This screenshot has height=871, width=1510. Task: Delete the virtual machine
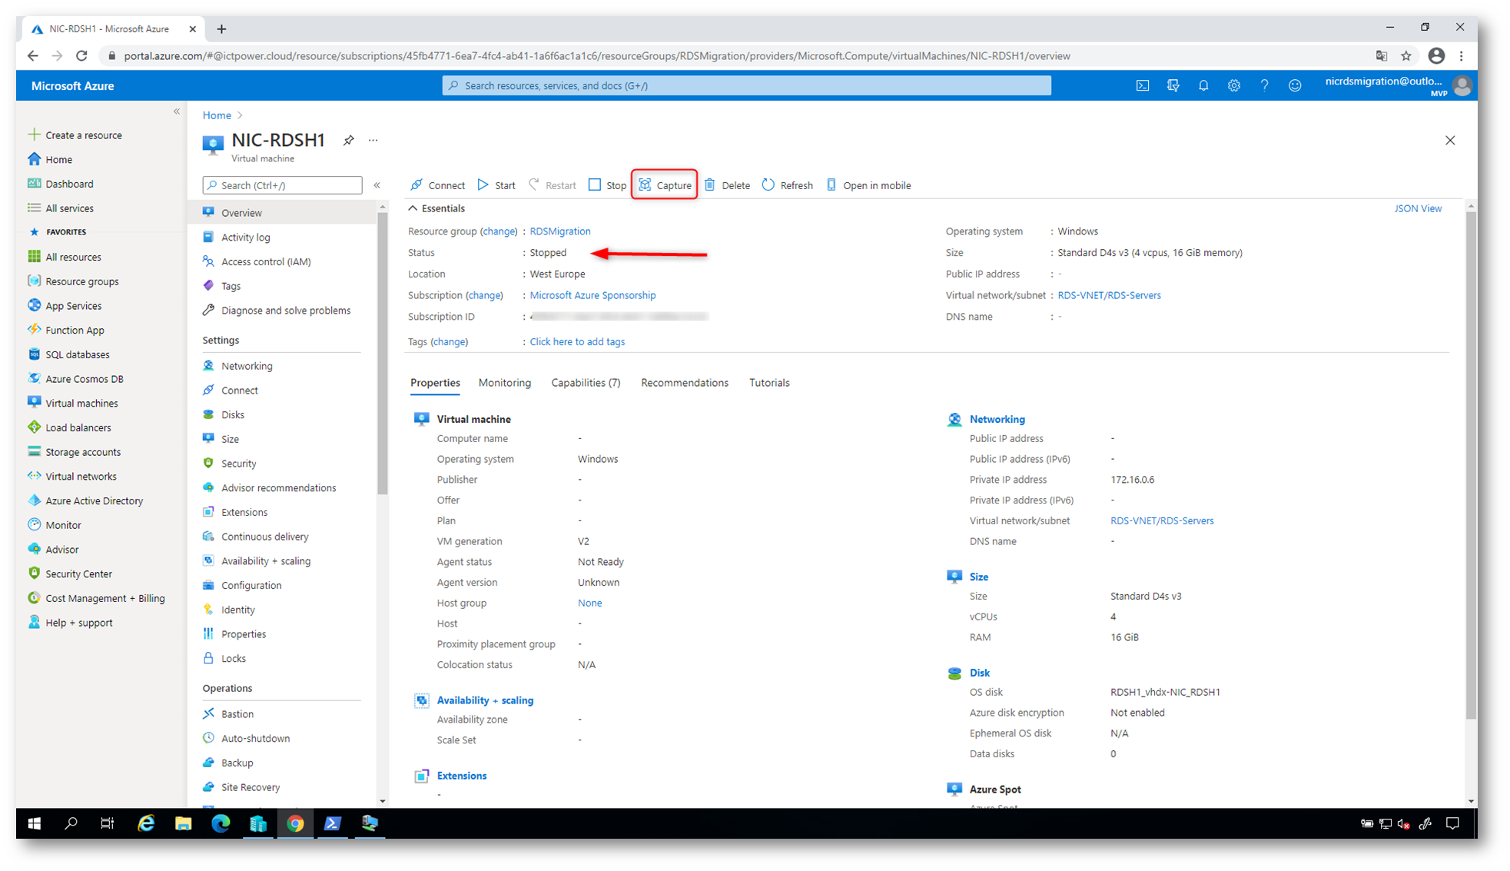click(x=727, y=185)
